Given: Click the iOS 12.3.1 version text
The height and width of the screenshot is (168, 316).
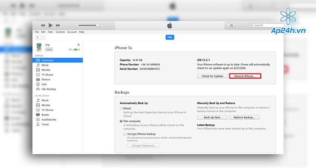Looking at the screenshot, I should [204, 60].
